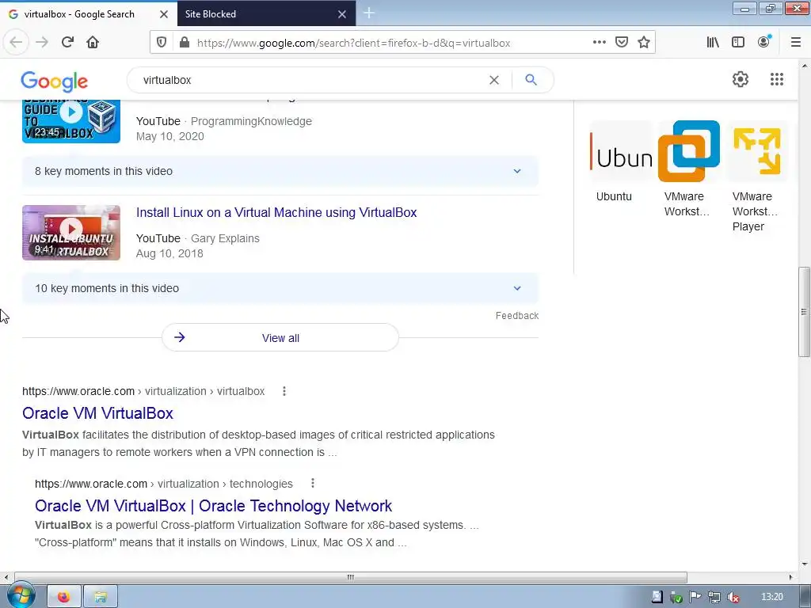
Task: Open the Google apps grid
Action: [777, 79]
